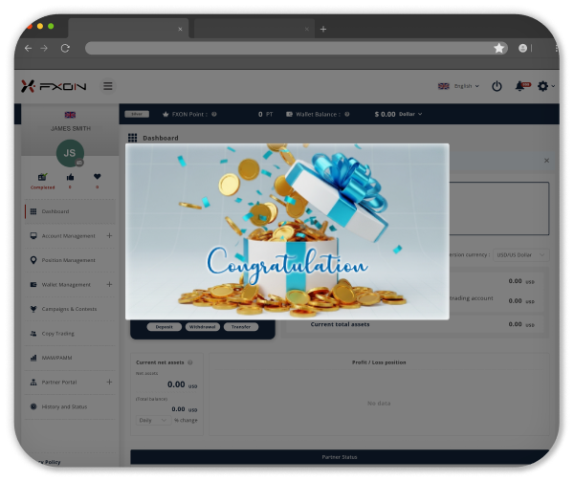Select the USD/US Dollar conversion currency dropdown
574x482 pixels.
pyautogui.click(x=525, y=255)
